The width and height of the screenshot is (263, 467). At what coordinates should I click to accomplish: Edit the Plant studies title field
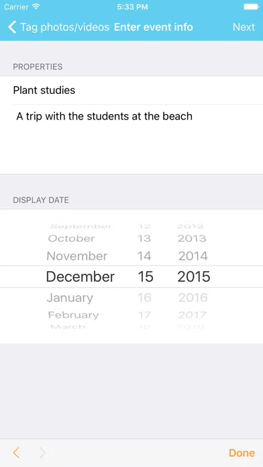point(131,90)
